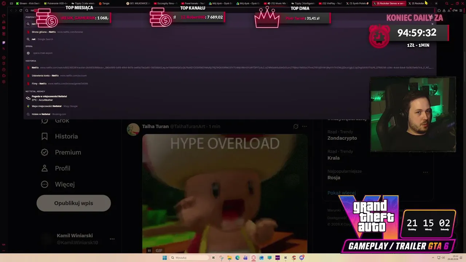Viewport: 466px width, 262px height.
Task: Click the Opera menu logo
Action: point(4,3)
